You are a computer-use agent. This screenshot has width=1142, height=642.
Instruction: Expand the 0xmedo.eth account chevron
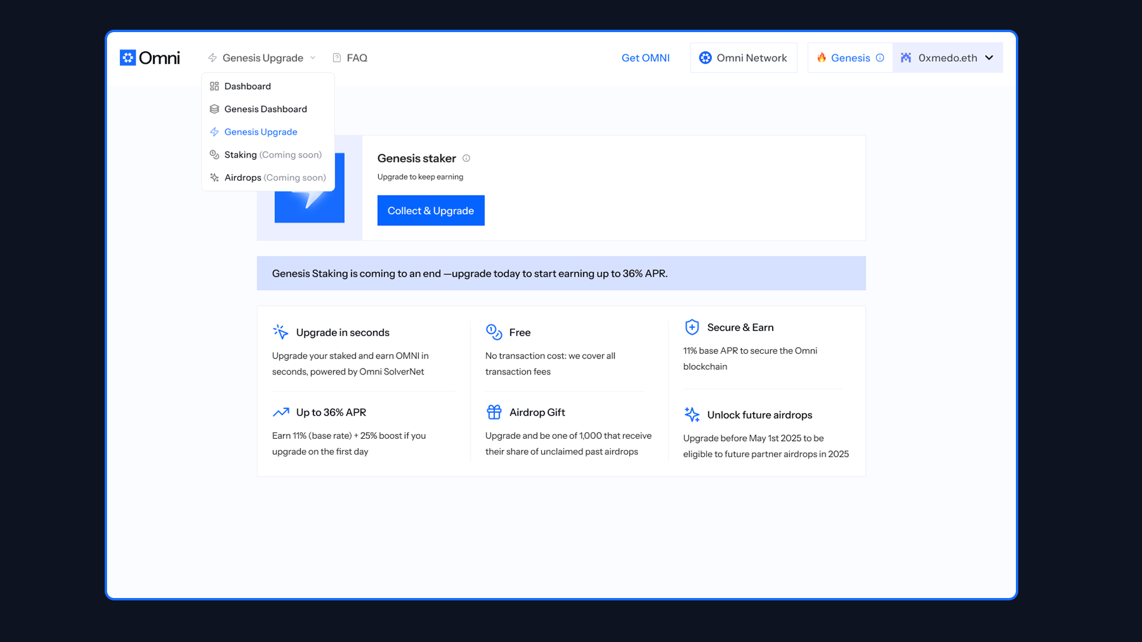989,58
